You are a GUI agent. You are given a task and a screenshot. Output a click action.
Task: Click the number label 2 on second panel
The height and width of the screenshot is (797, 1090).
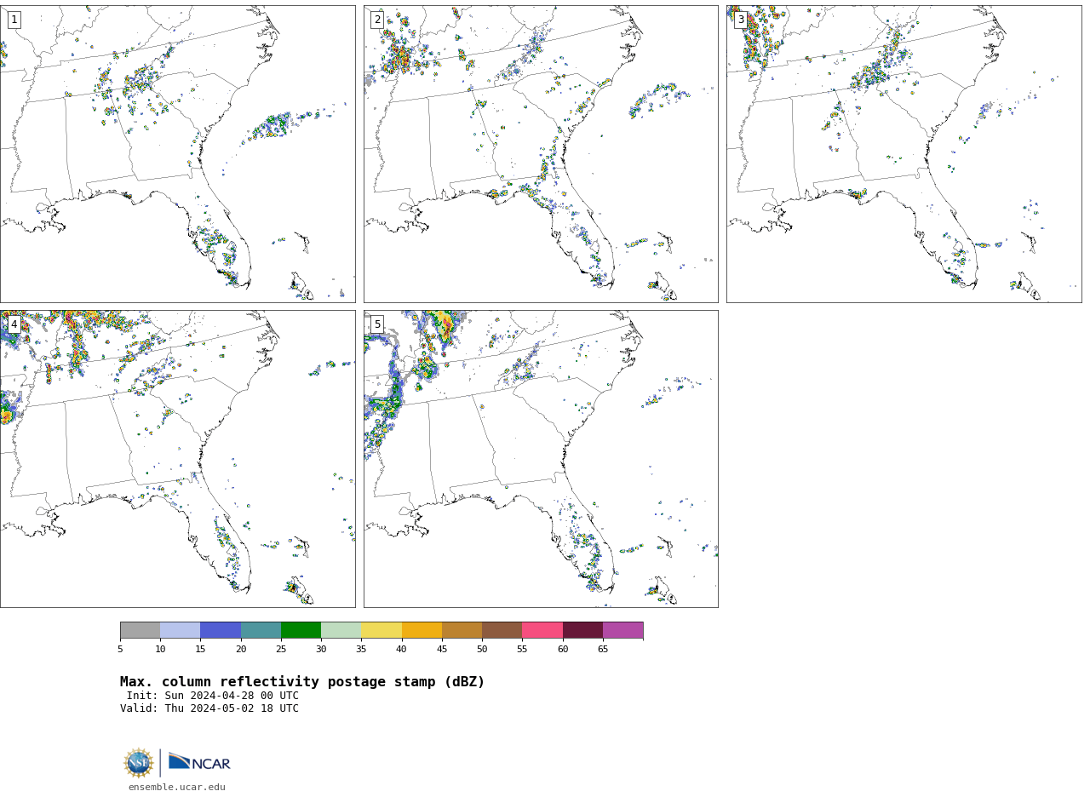(x=377, y=20)
